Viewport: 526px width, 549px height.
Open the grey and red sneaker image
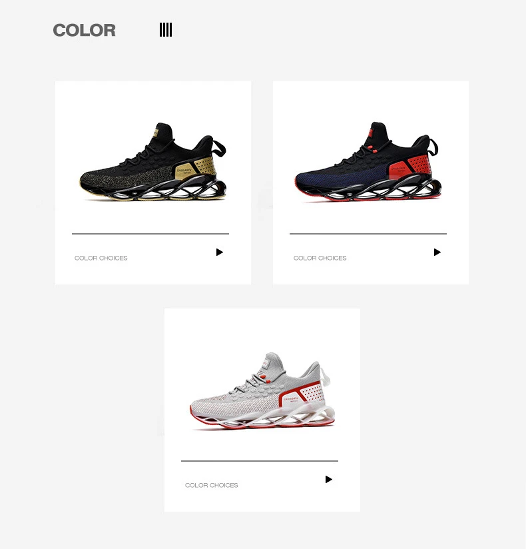pos(262,391)
